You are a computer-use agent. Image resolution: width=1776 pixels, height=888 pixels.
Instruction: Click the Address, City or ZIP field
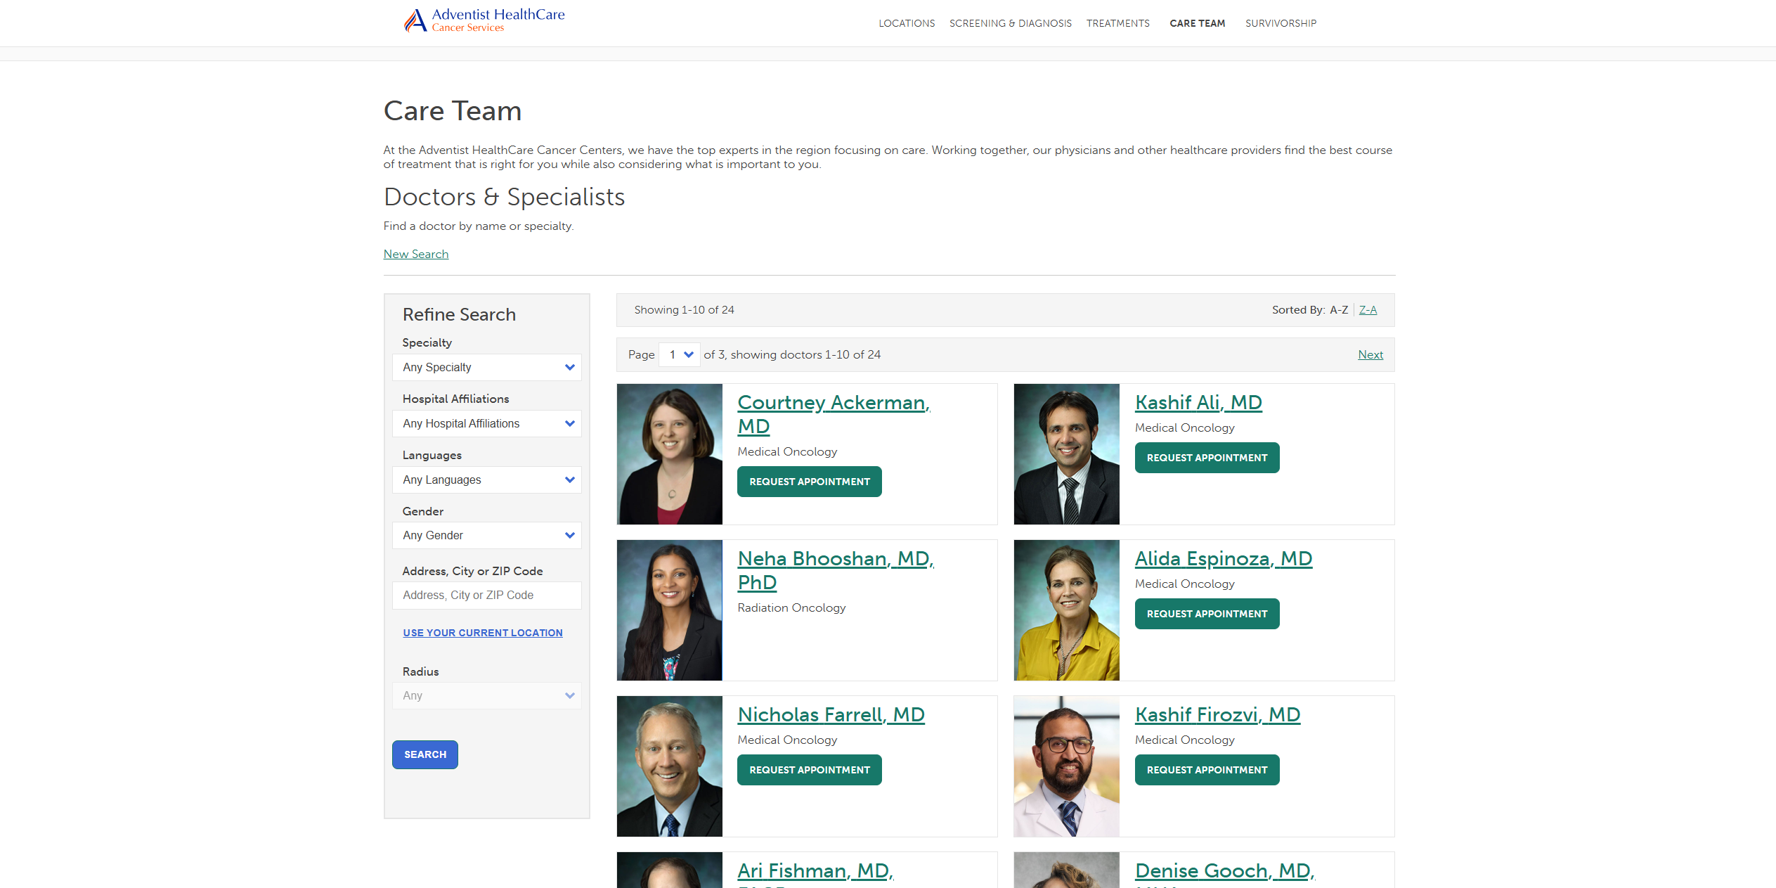point(486,595)
